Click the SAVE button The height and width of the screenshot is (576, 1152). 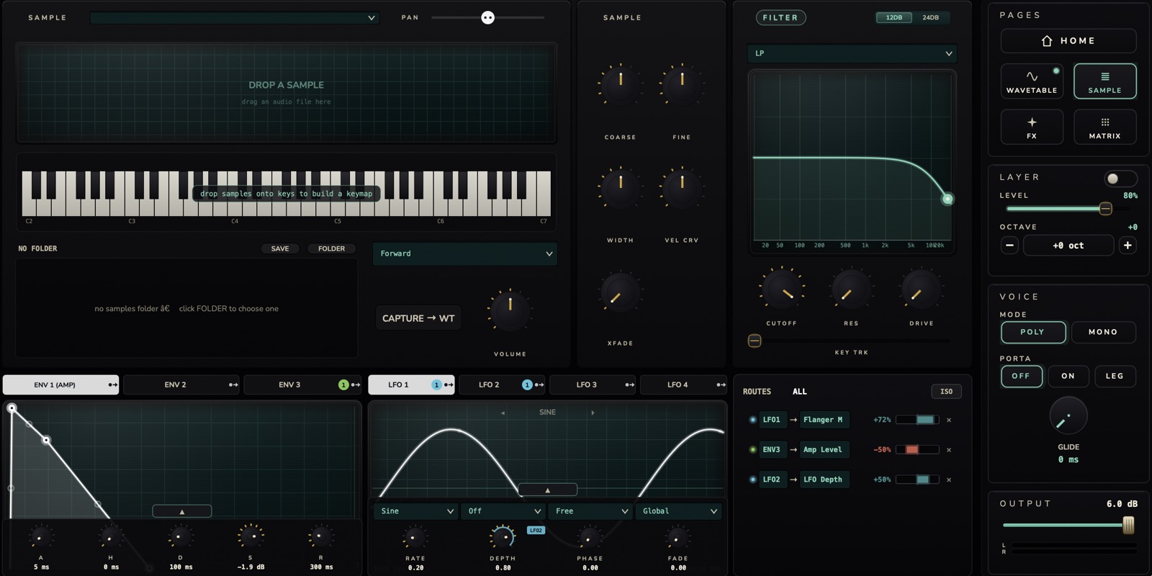[x=280, y=248]
